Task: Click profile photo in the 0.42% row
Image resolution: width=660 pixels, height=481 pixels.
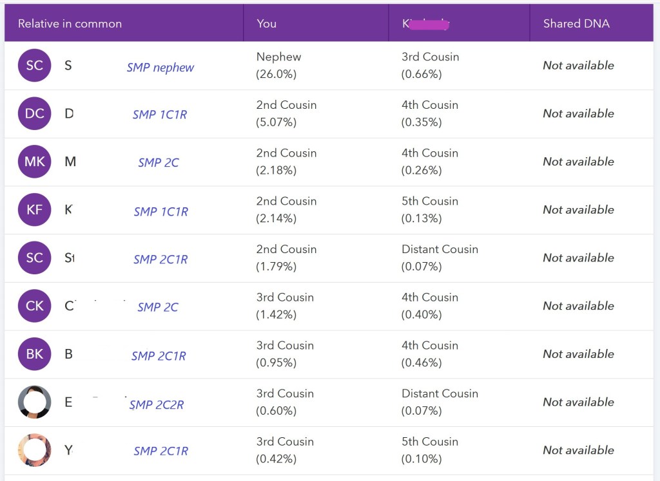Action: pyautogui.click(x=34, y=450)
